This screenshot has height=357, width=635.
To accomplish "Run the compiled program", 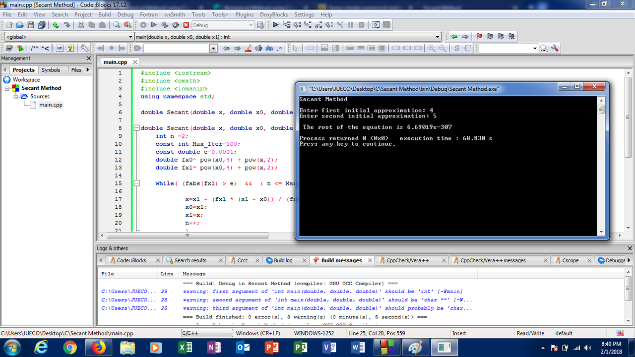I will click(153, 24).
